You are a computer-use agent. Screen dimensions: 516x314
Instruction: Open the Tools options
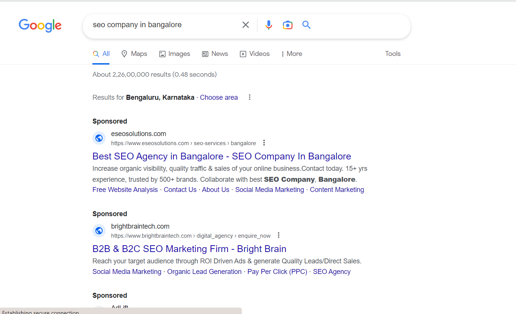coord(393,54)
